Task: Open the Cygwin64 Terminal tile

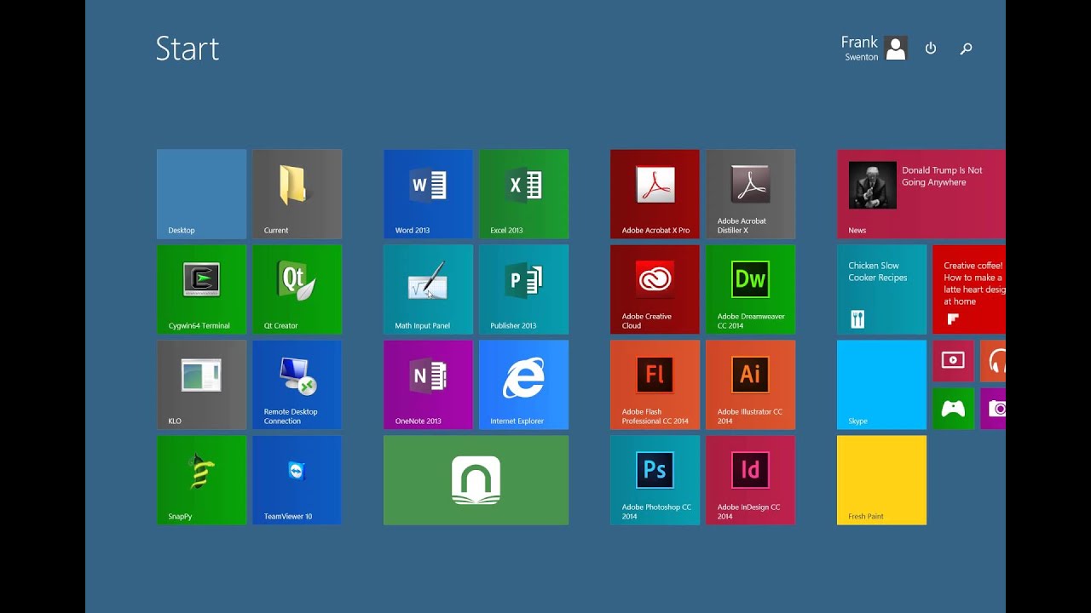Action: coord(201,289)
